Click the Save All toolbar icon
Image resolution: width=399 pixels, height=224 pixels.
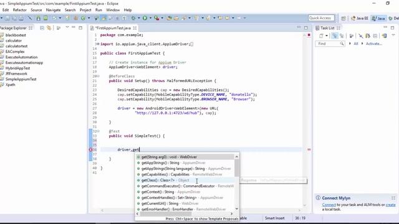coord(14,18)
